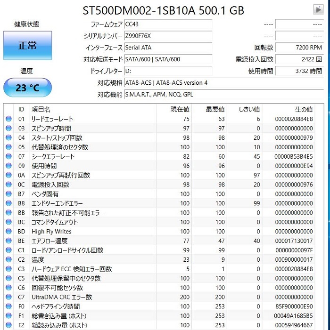Click the 最悪値 column header
The width and height of the screenshot is (330, 330).
[x=209, y=109]
